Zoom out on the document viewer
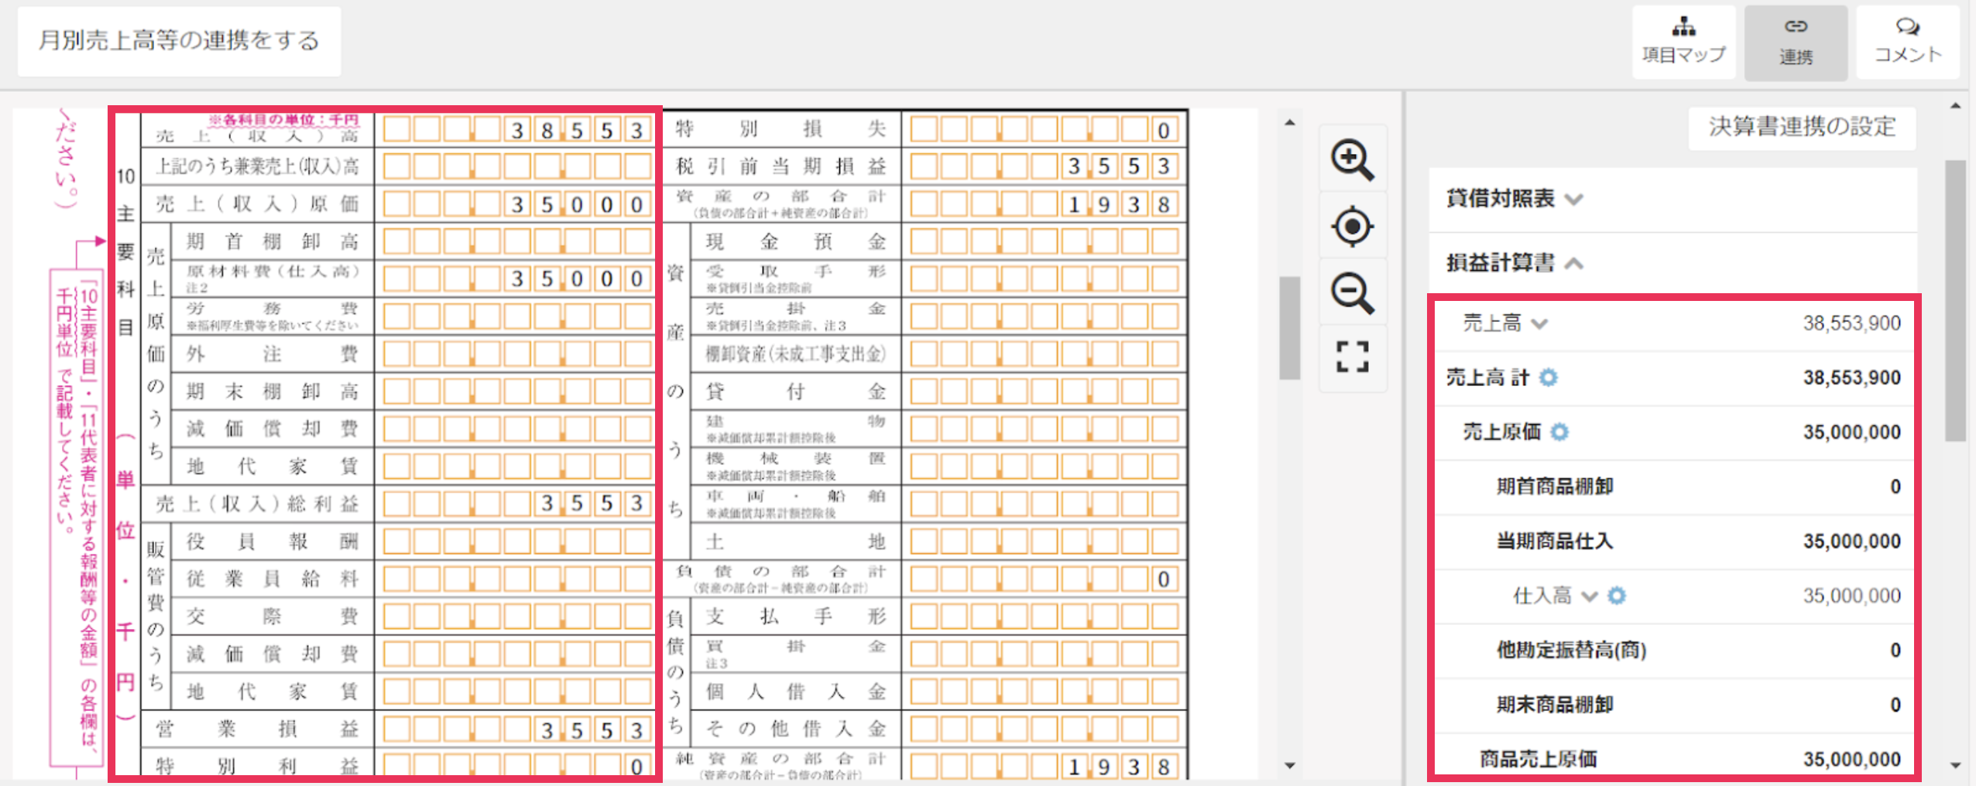The width and height of the screenshot is (1976, 786). coord(1352,293)
